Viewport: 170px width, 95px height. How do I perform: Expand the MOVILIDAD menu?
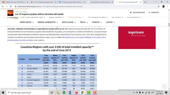(69, 22)
